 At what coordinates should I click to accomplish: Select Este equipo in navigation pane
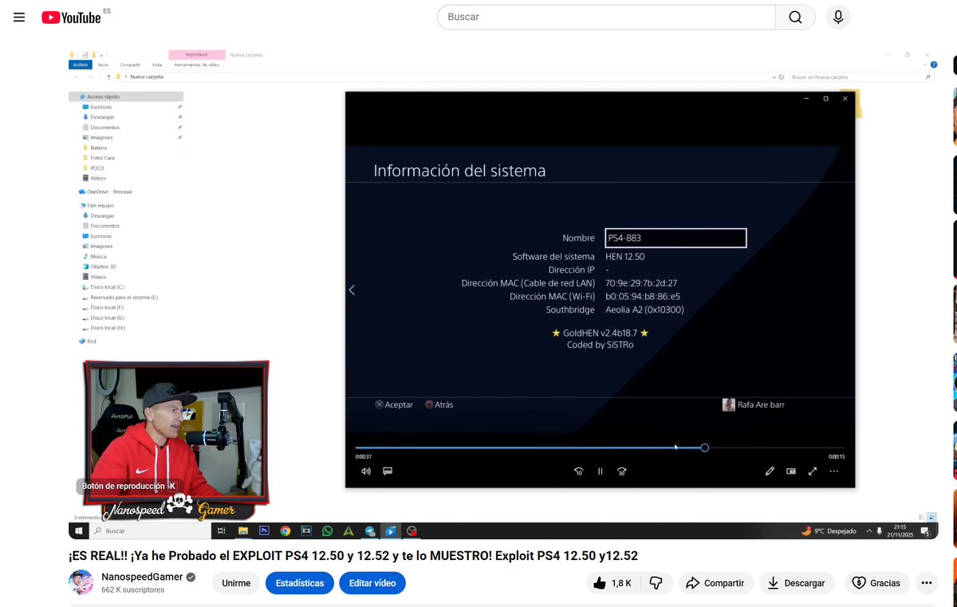click(x=100, y=205)
